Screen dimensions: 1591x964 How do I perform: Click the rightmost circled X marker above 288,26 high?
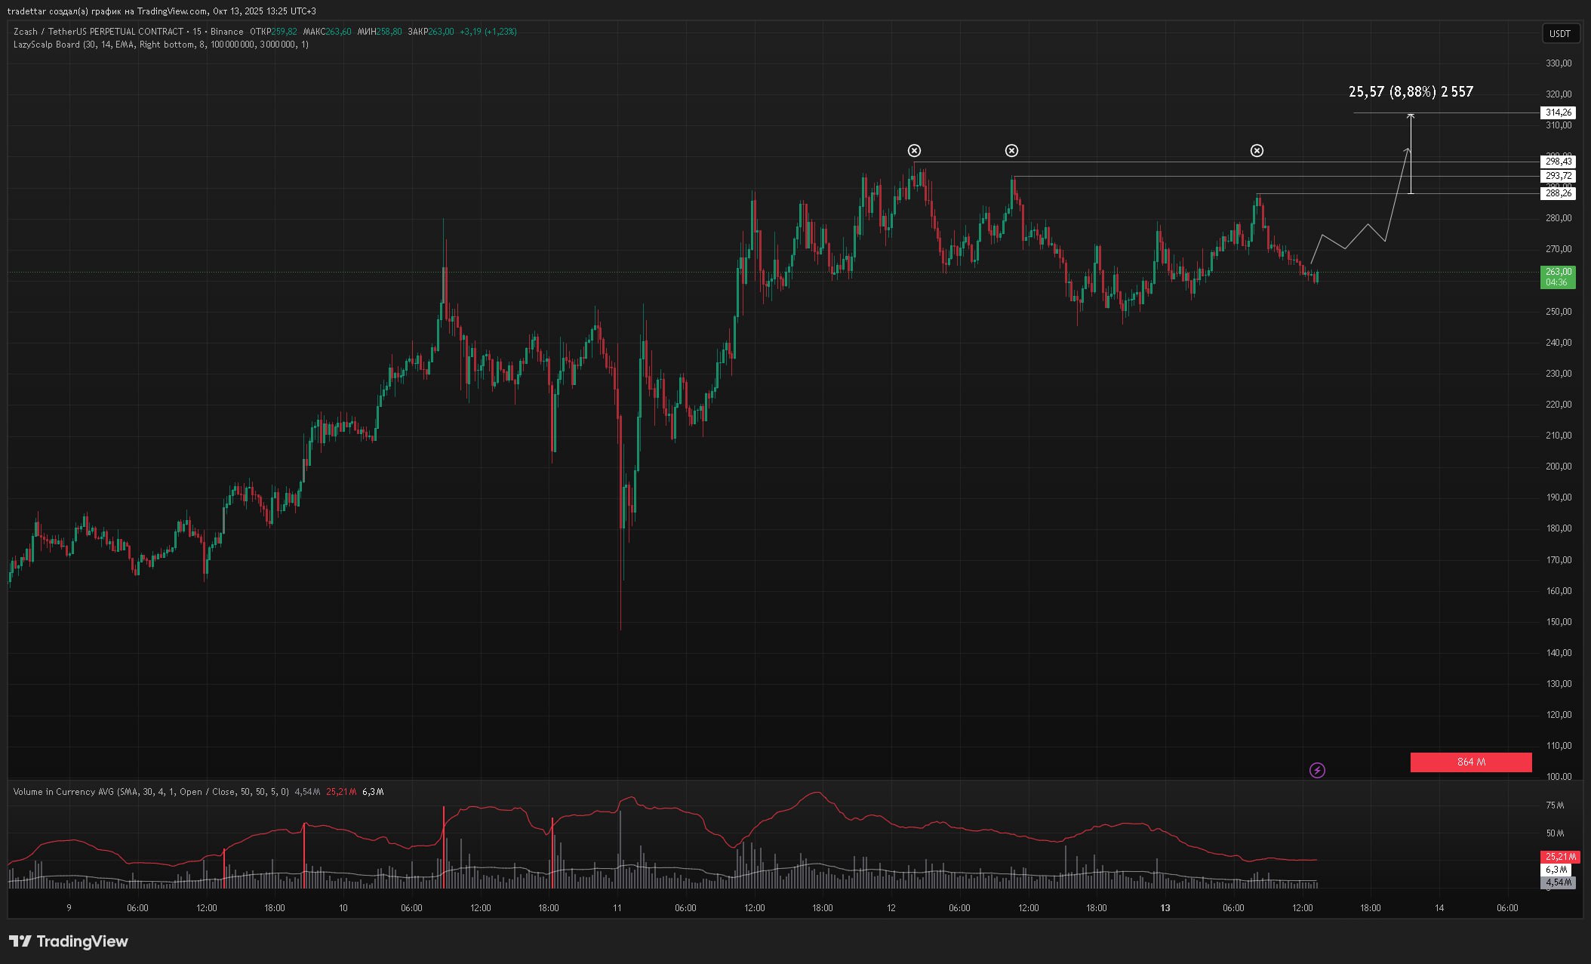pos(1257,151)
